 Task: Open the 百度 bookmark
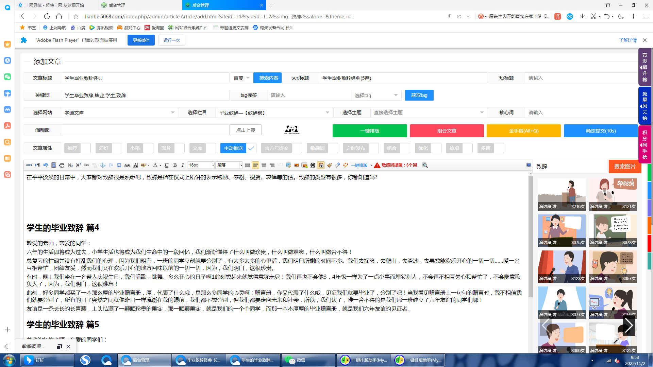78,28
